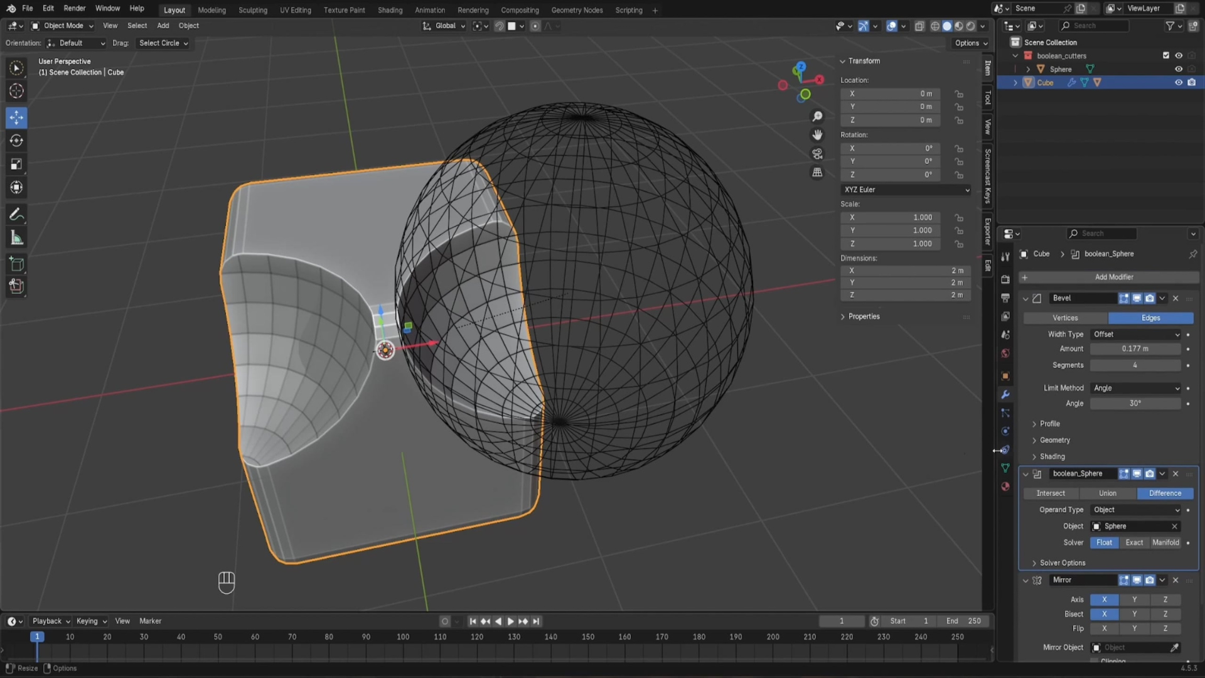This screenshot has height=678, width=1205.
Task: Select the Annotate pencil tool
Action: click(x=16, y=215)
